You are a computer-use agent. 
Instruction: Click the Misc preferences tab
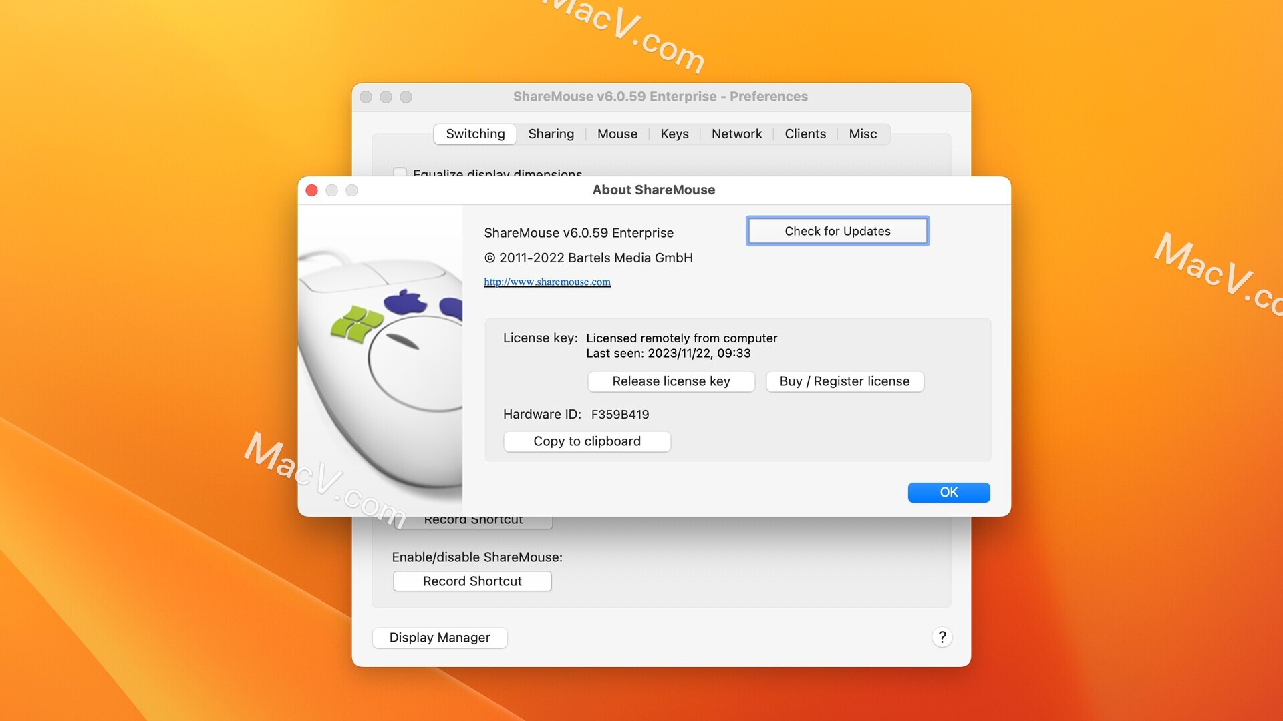coord(863,132)
